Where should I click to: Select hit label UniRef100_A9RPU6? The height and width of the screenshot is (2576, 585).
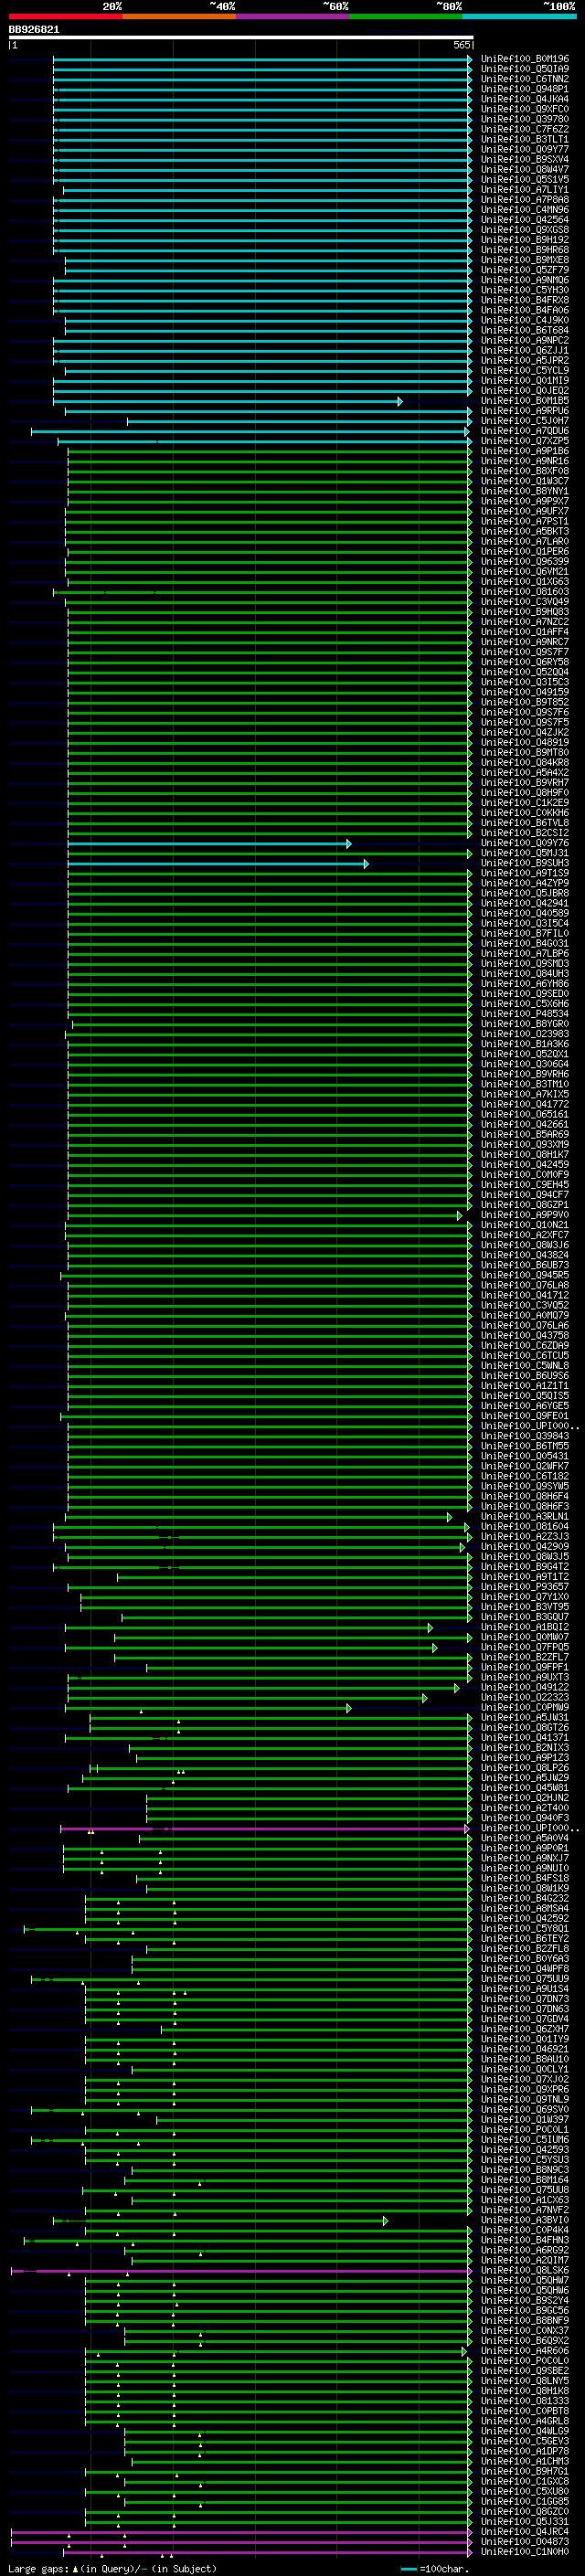525,411
